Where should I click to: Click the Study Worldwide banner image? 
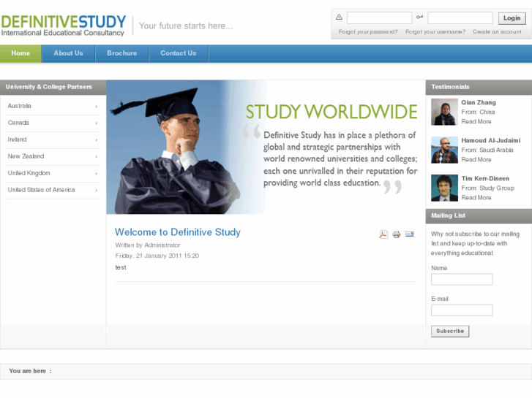[266, 147]
